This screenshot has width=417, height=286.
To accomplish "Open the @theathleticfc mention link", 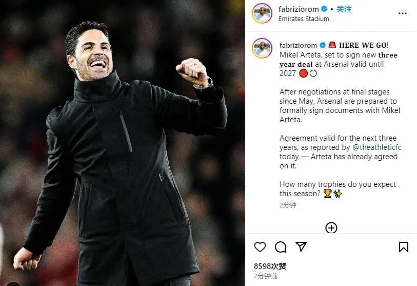I will click(x=376, y=147).
